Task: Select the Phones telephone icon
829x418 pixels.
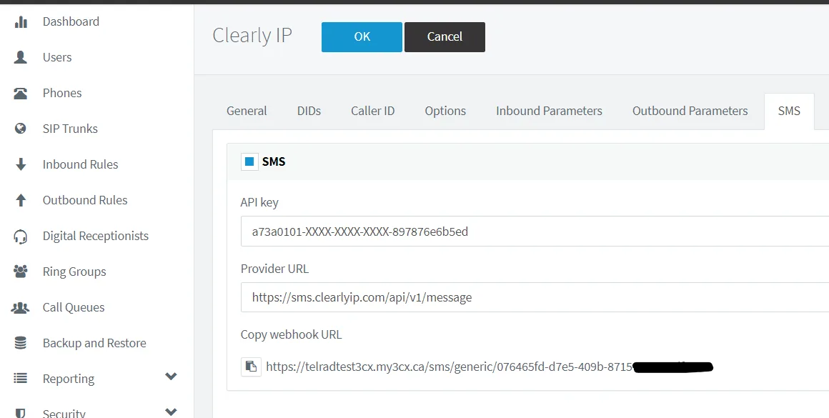Action: click(x=21, y=93)
